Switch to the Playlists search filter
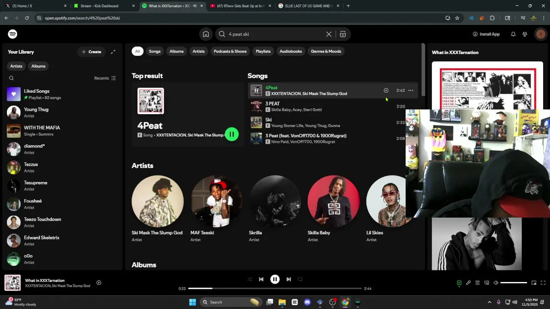This screenshot has height=309, width=550. click(x=263, y=51)
